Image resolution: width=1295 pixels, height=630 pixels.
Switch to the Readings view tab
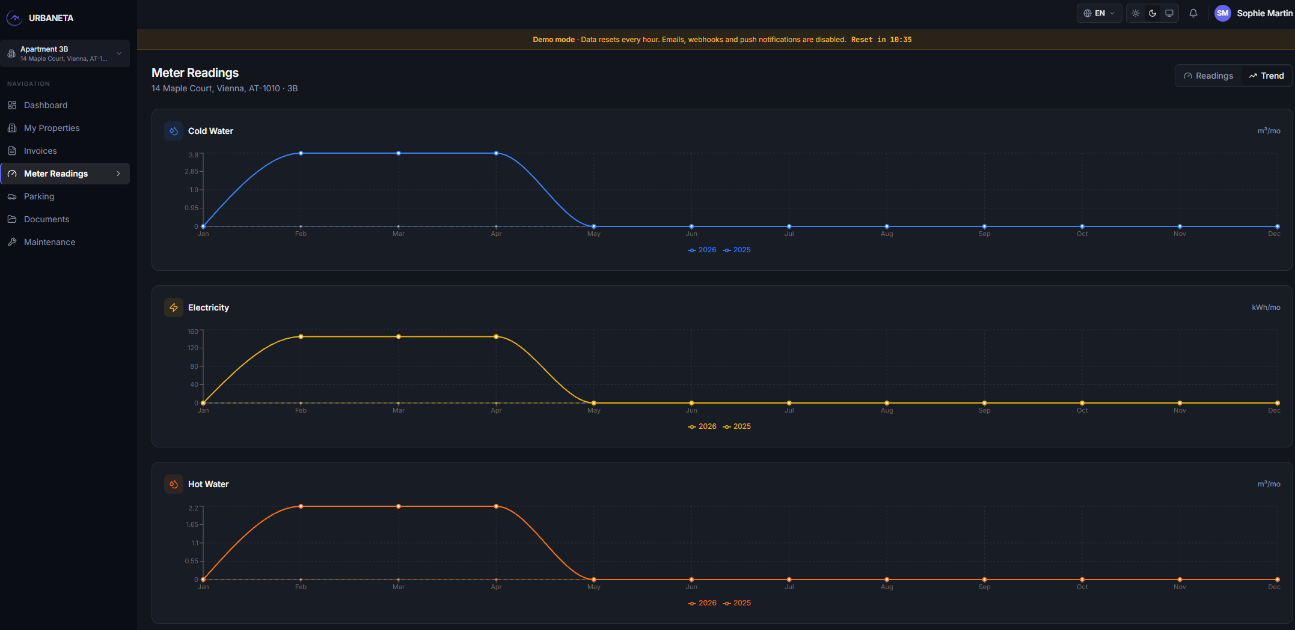pyautogui.click(x=1208, y=76)
